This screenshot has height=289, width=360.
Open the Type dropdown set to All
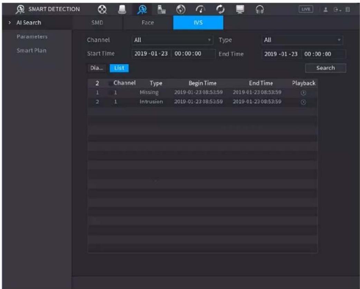tap(302, 40)
